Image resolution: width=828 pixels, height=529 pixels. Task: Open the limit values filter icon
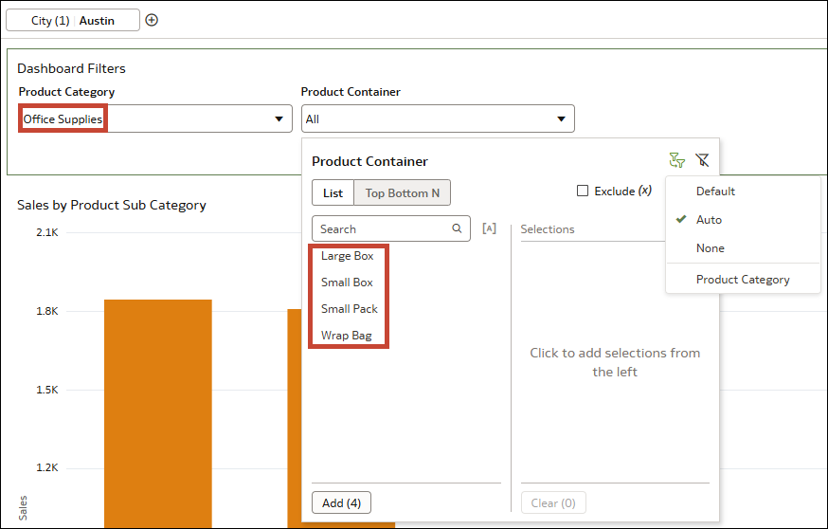[676, 161]
